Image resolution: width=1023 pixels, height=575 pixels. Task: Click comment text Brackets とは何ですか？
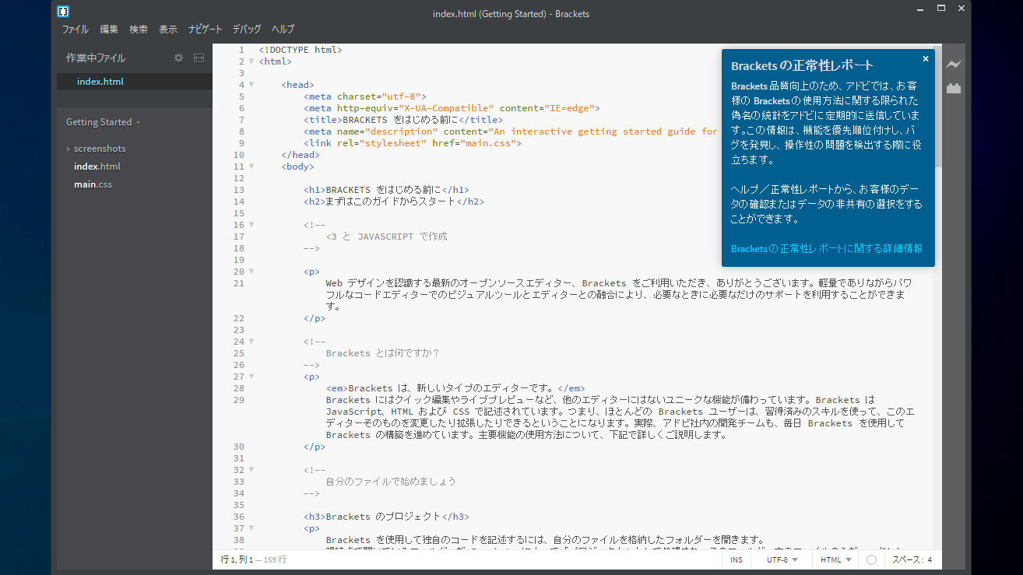point(383,353)
